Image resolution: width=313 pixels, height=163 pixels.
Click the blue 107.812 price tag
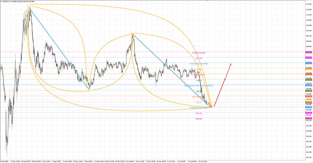[308, 63]
